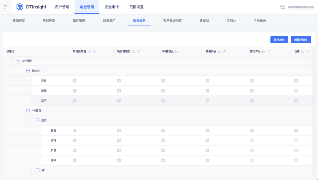Toggle 应用开发 checkbox in 目录 新增 row

pyautogui.click(x=252, y=151)
